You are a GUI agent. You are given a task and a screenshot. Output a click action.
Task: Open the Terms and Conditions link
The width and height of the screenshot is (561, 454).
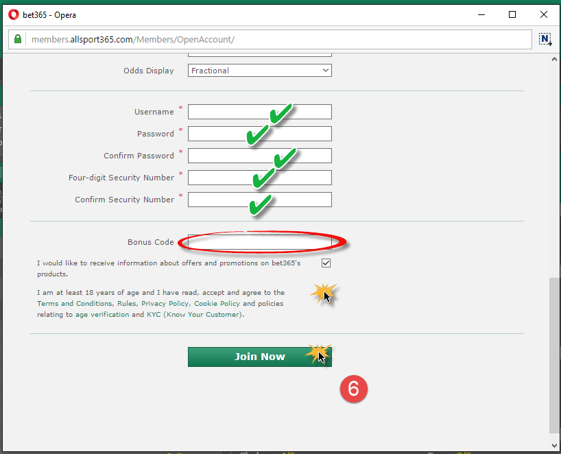75,303
